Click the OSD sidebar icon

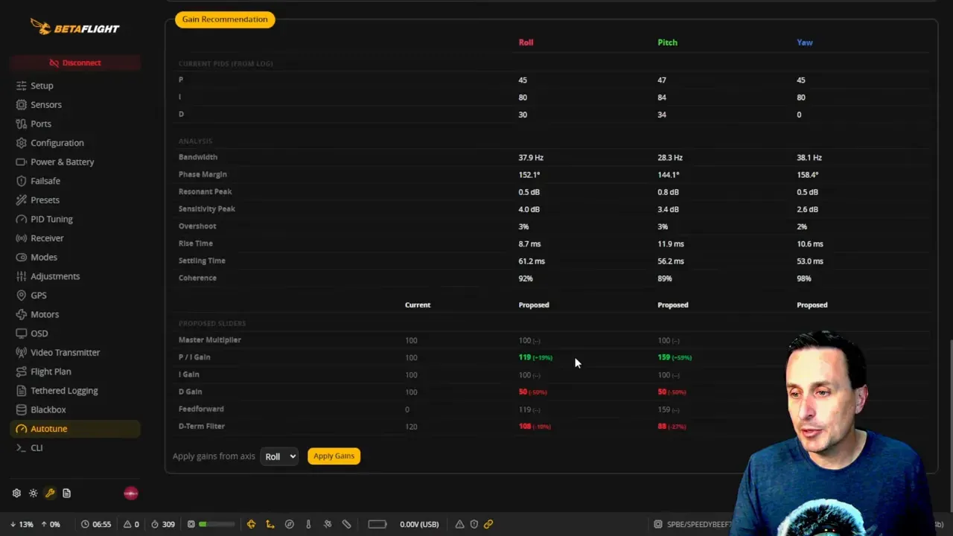coord(22,334)
